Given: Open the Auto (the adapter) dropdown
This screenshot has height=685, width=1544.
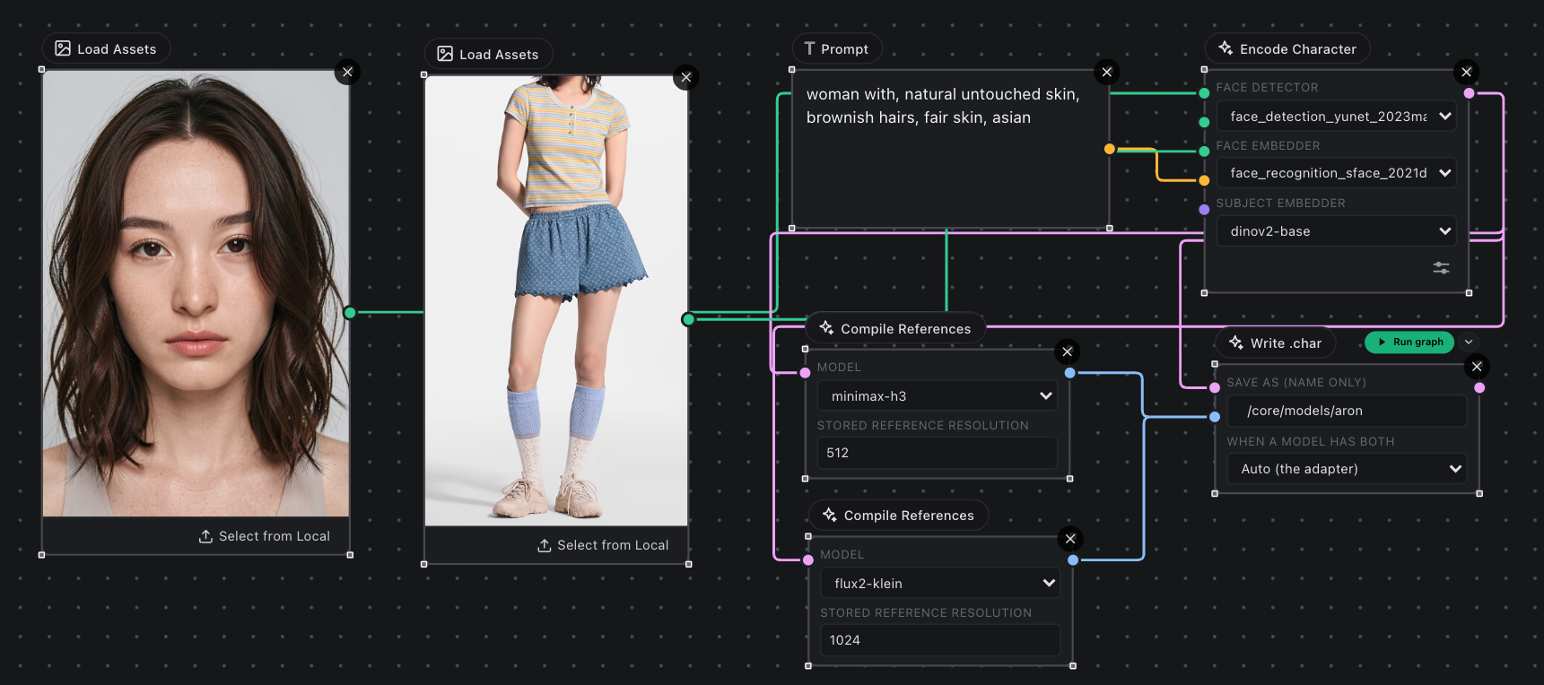Looking at the screenshot, I should click(1347, 468).
